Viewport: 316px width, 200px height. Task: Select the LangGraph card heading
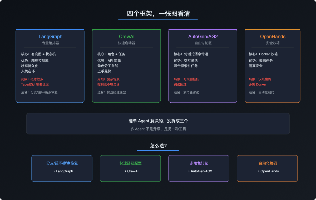click(x=51, y=37)
